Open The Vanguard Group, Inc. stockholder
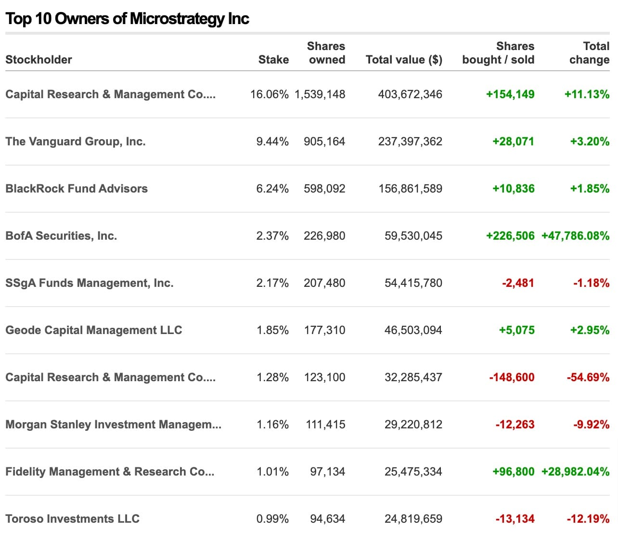The image size is (618, 541). (76, 142)
